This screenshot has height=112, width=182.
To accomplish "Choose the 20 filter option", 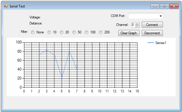I will [x=62, y=32].
